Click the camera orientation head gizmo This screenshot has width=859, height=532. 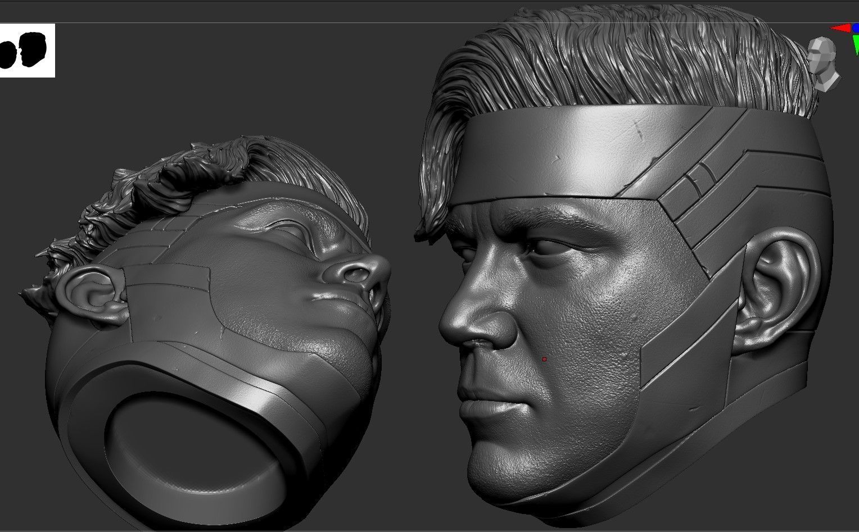(825, 63)
